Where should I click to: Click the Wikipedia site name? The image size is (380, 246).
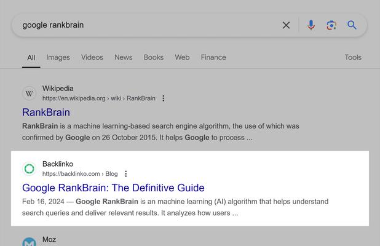pyautogui.click(x=58, y=89)
